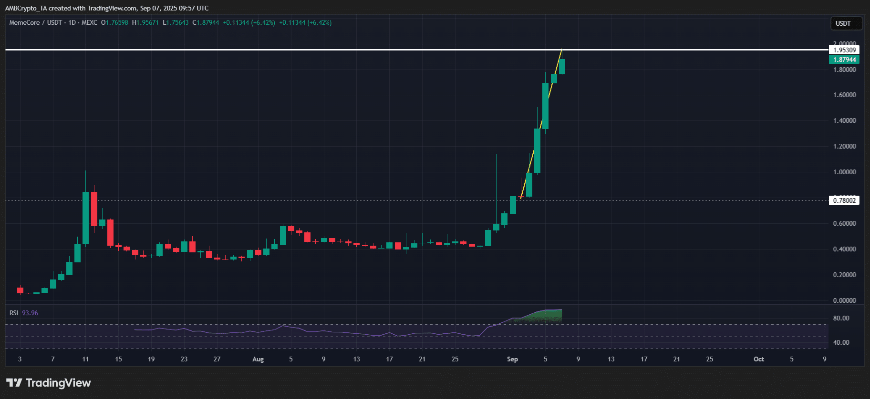
Task: Click the TradingView logo icon
Action: tap(14, 383)
